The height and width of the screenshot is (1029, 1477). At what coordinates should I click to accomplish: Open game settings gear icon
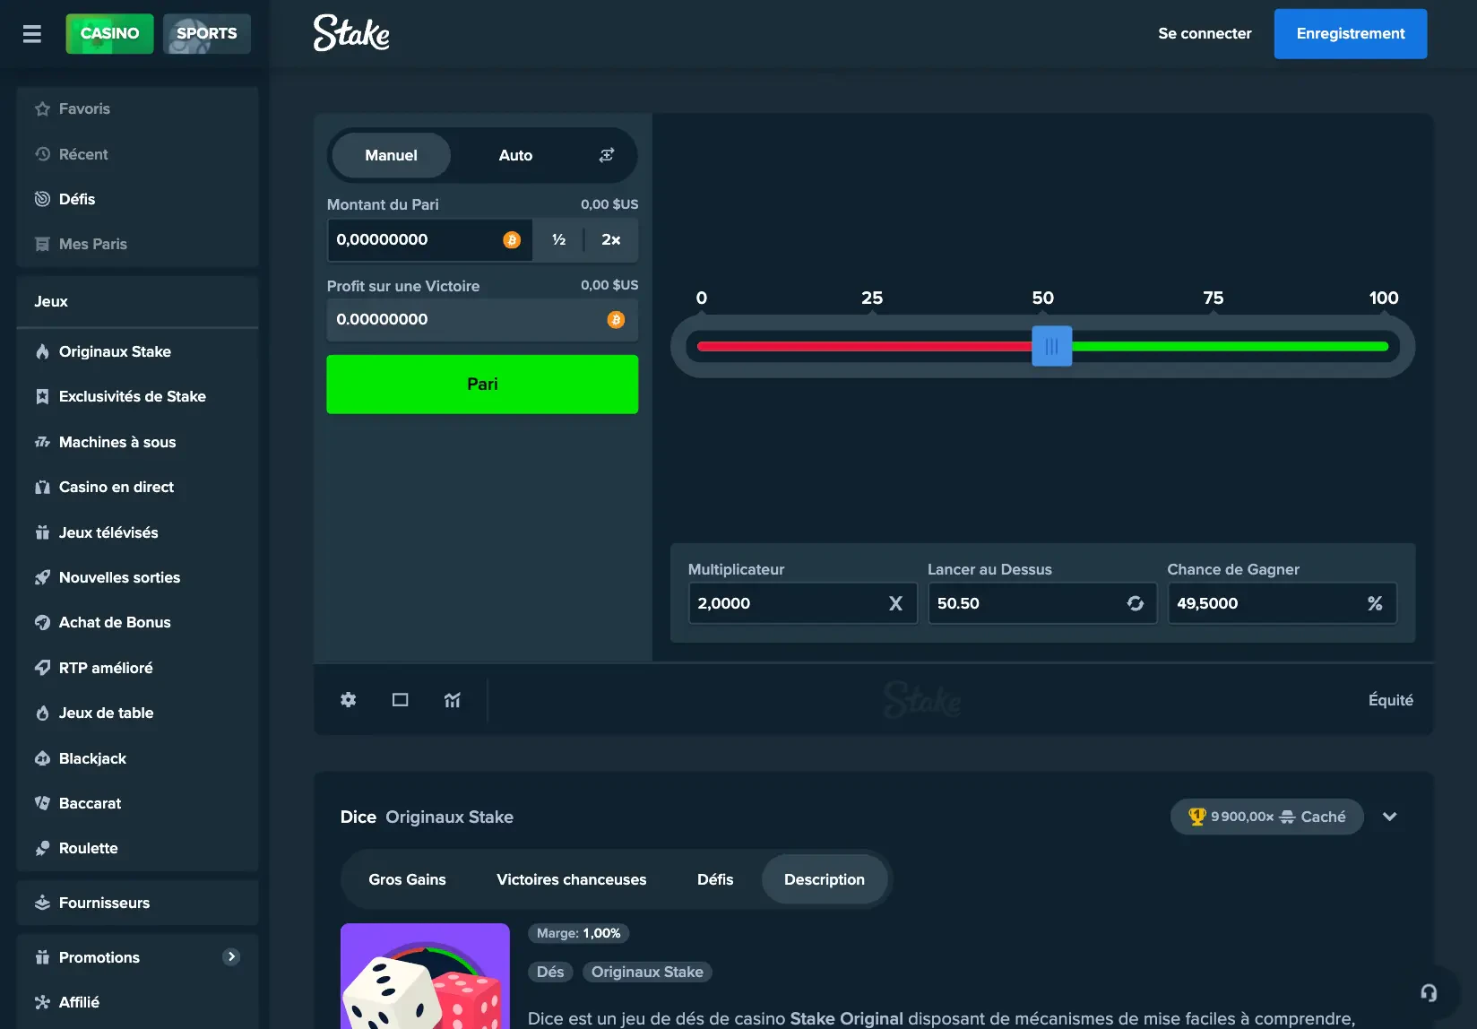(349, 700)
